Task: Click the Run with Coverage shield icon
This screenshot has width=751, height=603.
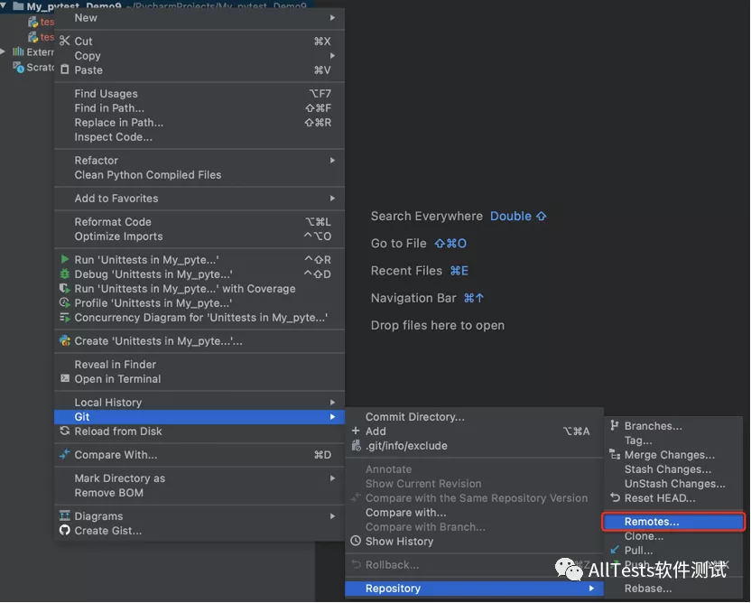Action: 65,288
